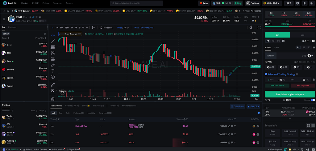The image size is (316, 151).
Task: Open global settings gear in header
Action: [x=297, y=3]
